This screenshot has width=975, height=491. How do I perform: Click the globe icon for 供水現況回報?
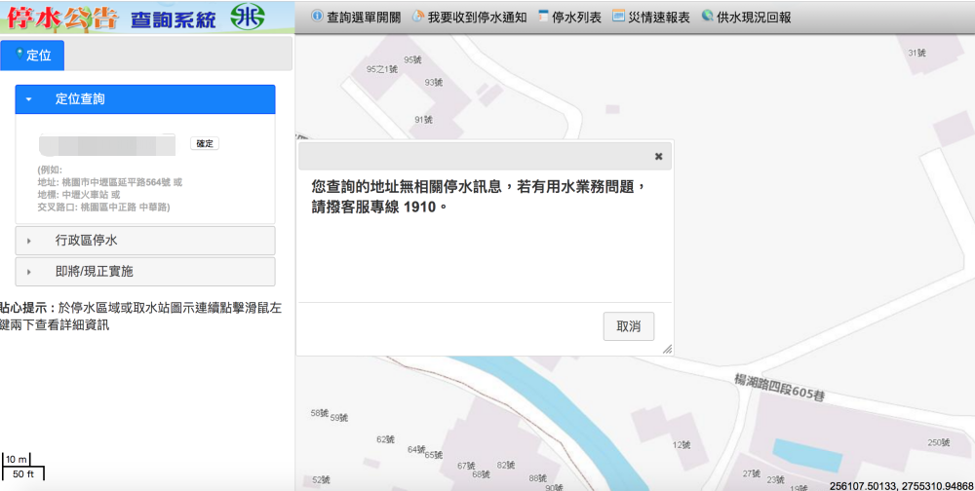click(x=707, y=17)
